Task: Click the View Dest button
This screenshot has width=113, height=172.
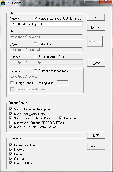Action: [95, 41]
